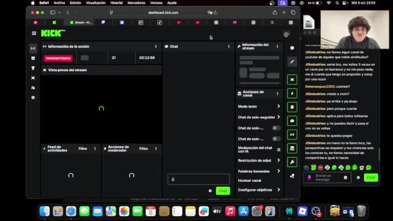The image size is (393, 221).
Task: Click the info circle icon in right rail
Action: click(292, 48)
